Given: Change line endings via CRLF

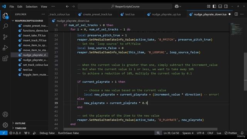Looking at the screenshot, I should [x=210, y=133].
